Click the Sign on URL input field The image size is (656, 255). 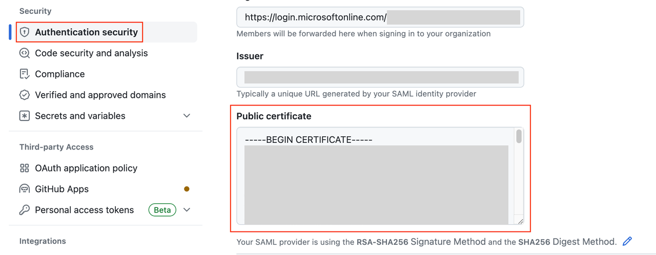pos(380,17)
